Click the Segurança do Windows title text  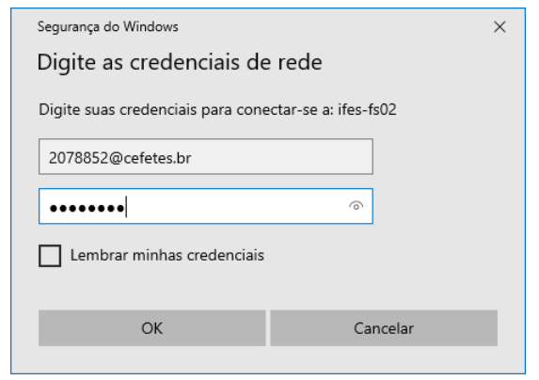click(107, 26)
